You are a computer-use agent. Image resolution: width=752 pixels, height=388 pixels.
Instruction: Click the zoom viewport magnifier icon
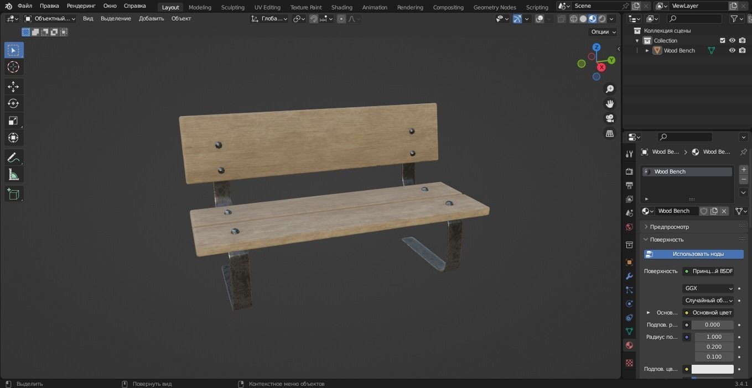[610, 89]
